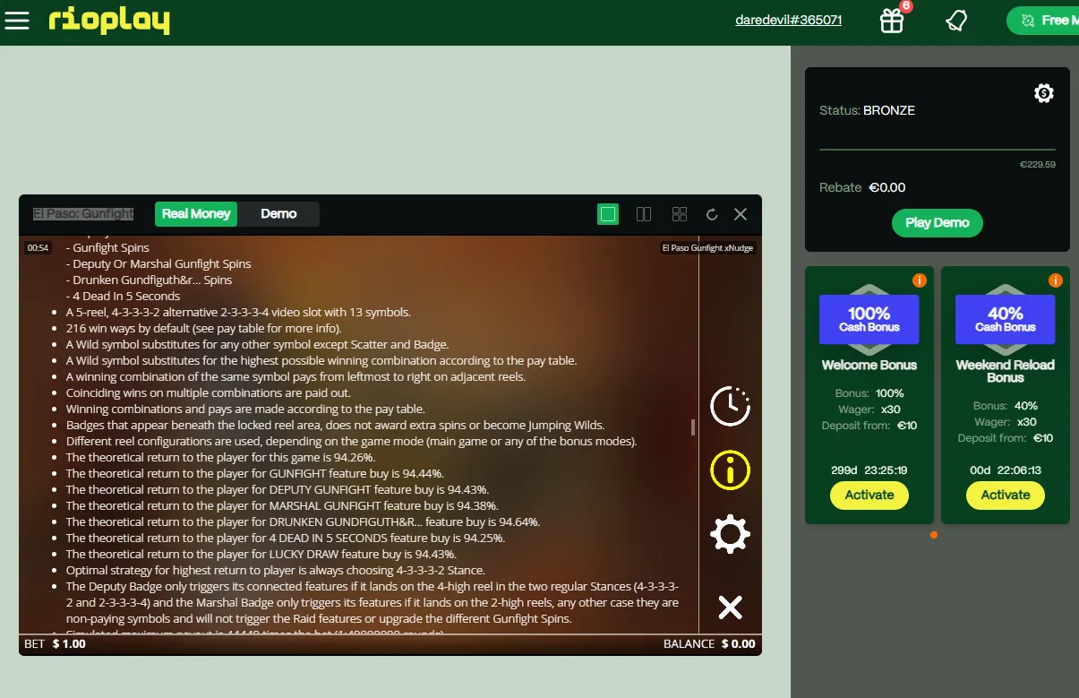
Task: Click the game rules scrollbar thumb
Action: pos(693,427)
